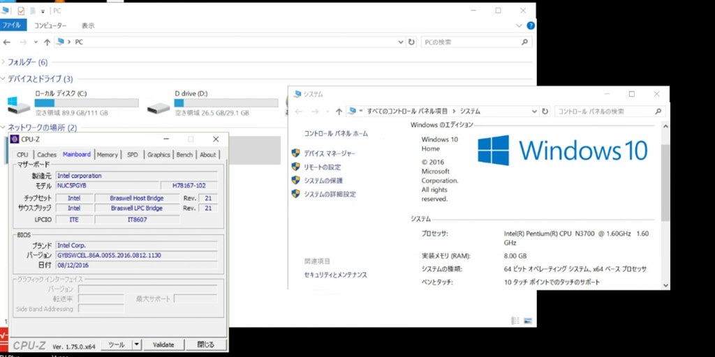Screen dimensions: 715x357
Task: Collapse the ネットワークの場所 (2) group
Action: tap(3, 128)
